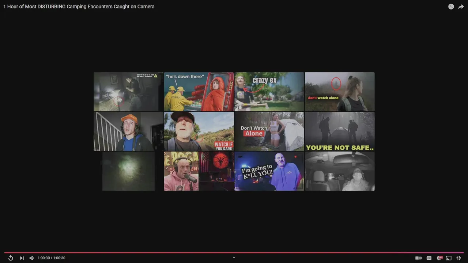Open the "he's down there" suggested video

coord(199,92)
